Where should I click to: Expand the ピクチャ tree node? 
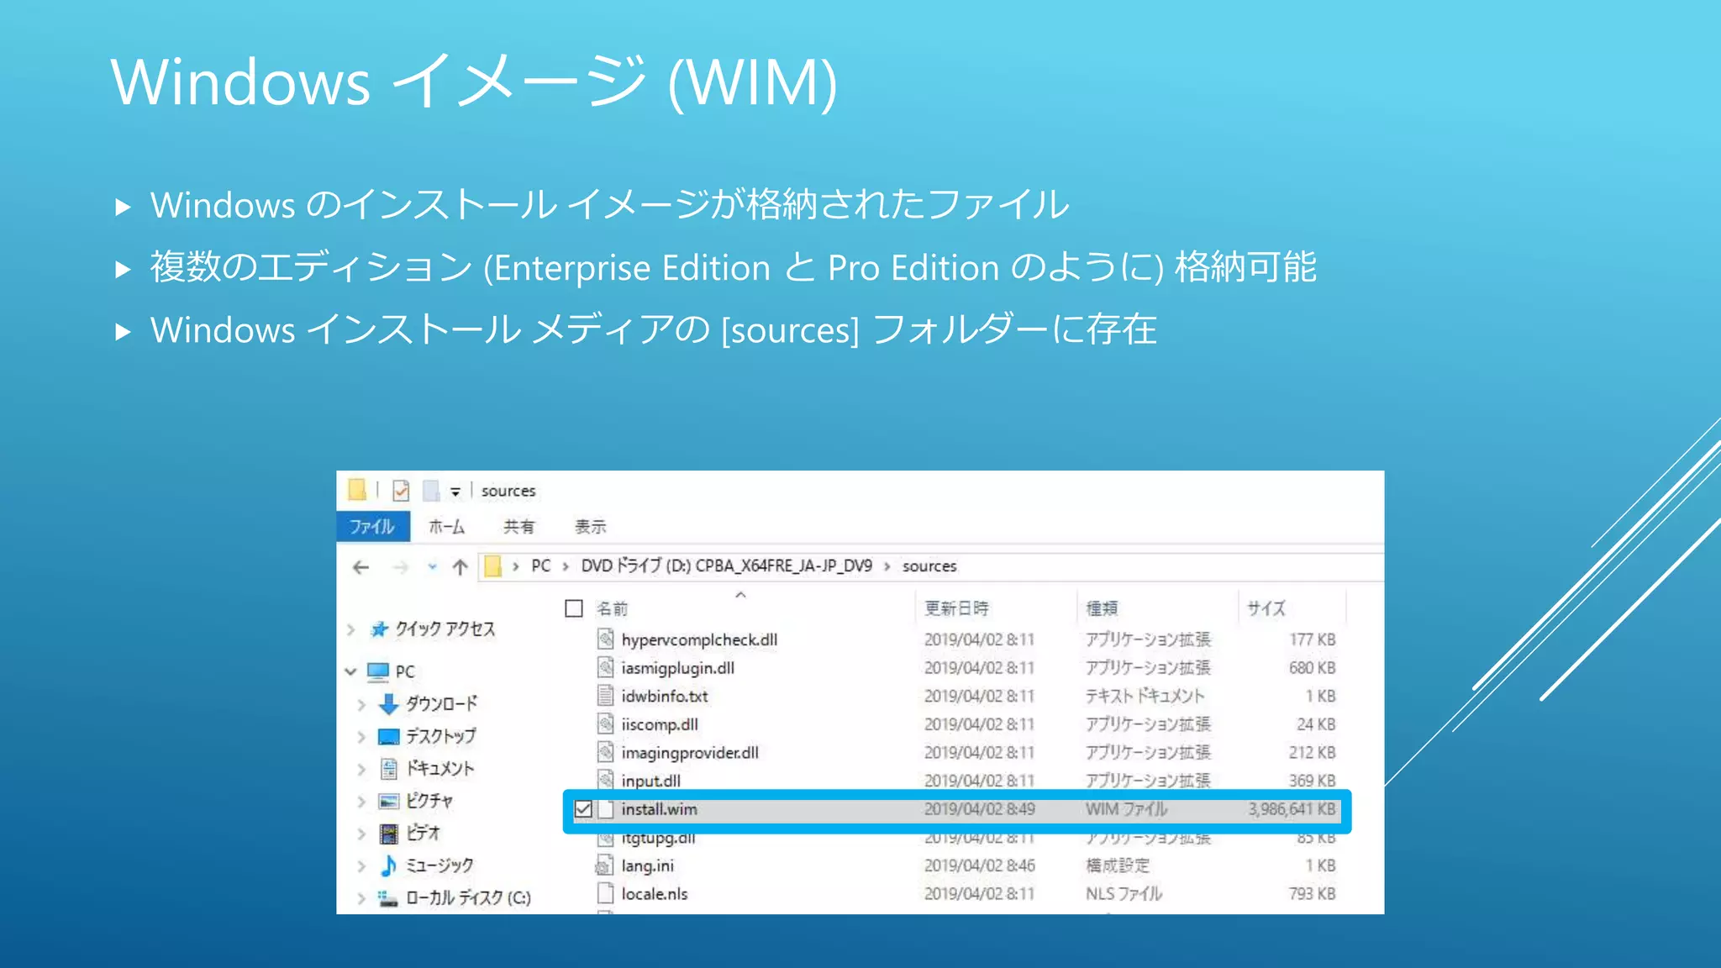point(361,802)
